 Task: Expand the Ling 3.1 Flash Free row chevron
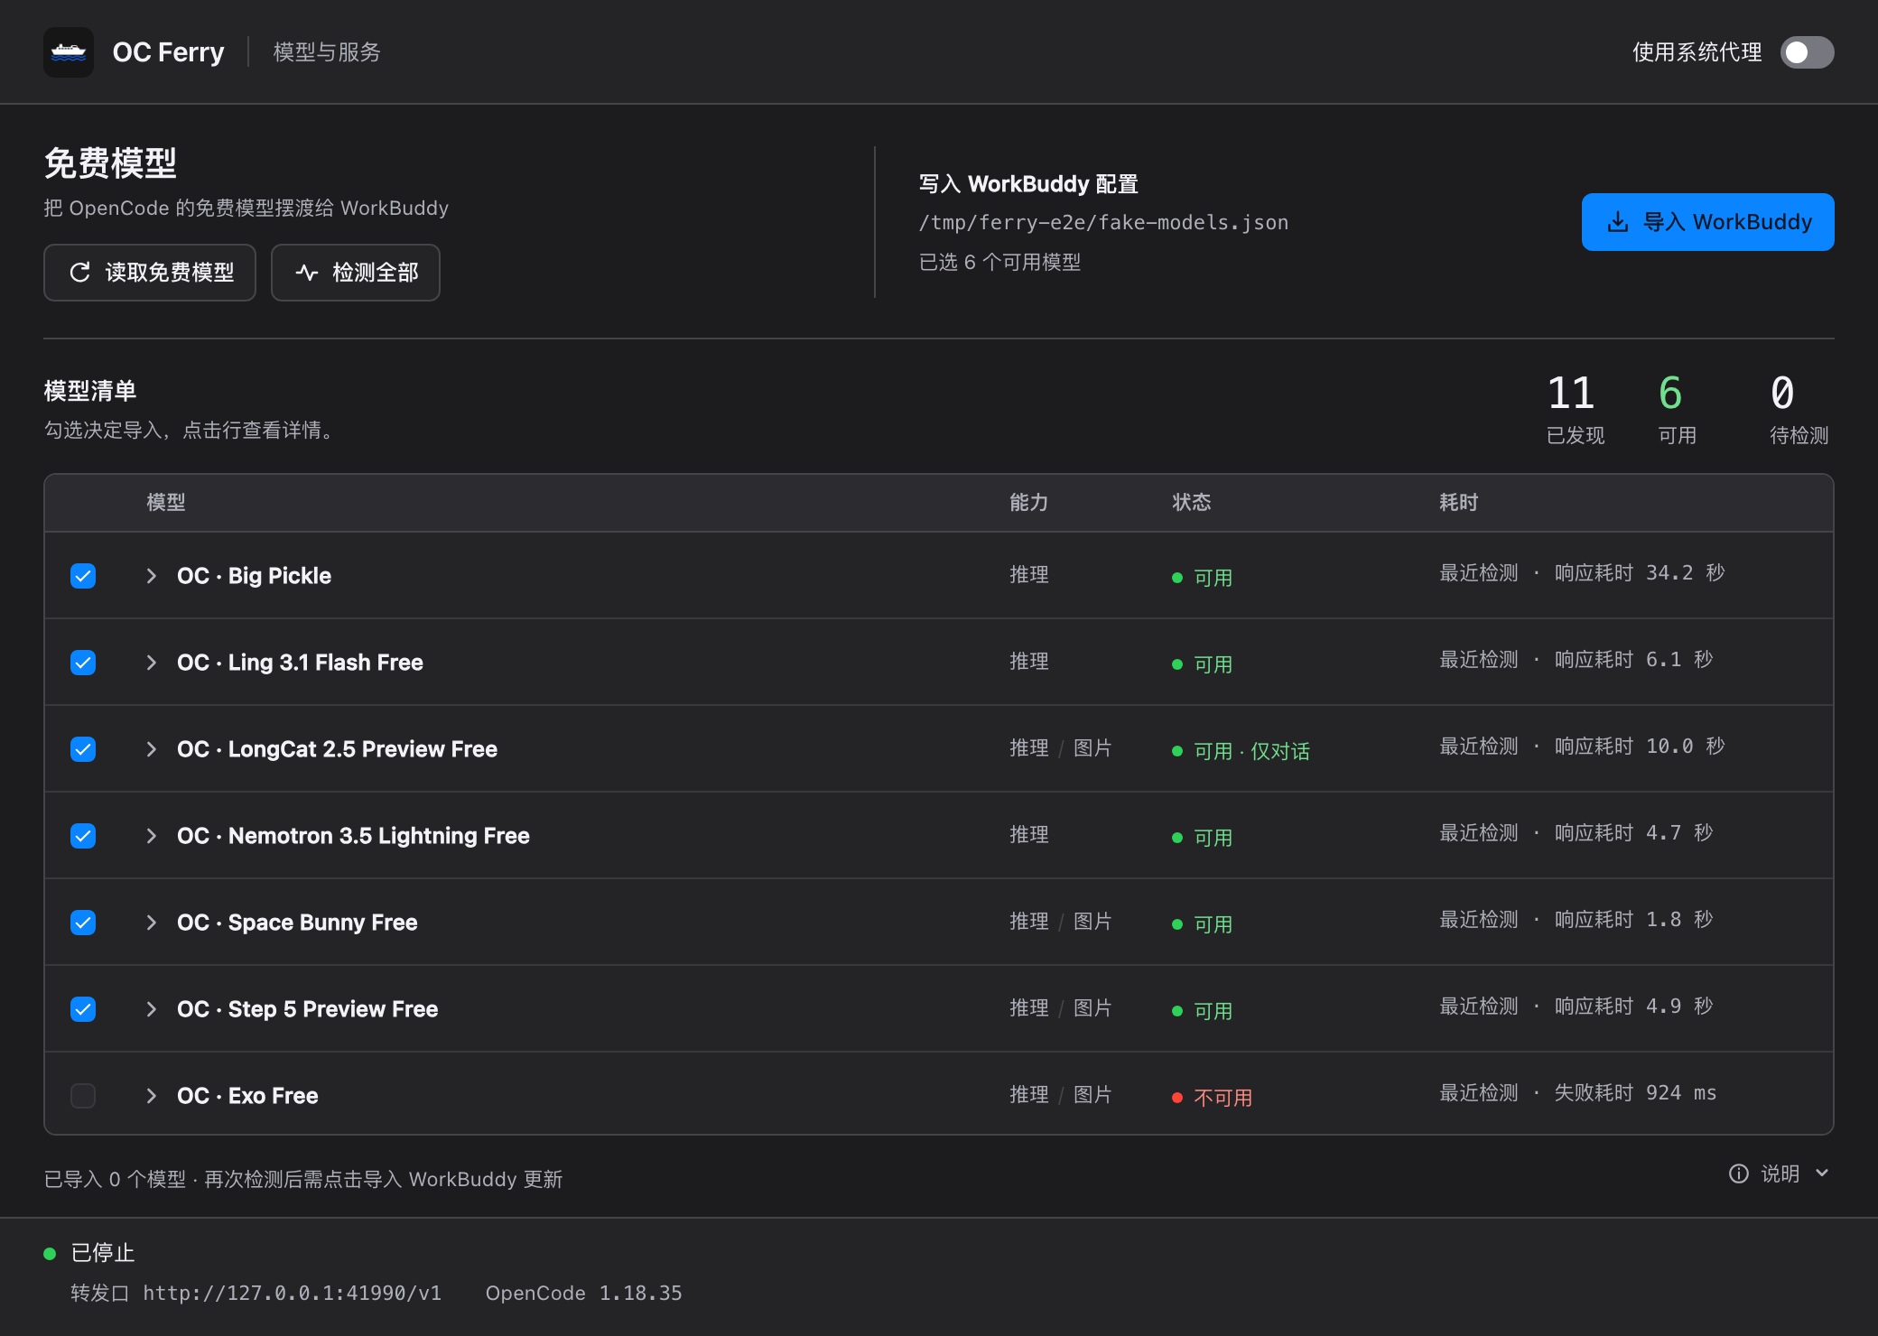coord(152,663)
